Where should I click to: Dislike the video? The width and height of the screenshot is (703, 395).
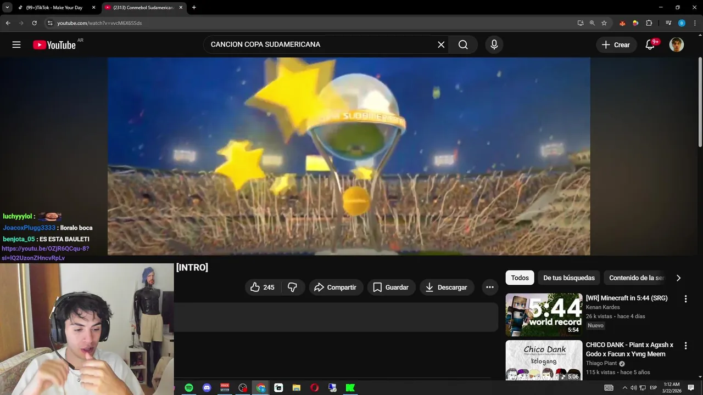click(292, 287)
